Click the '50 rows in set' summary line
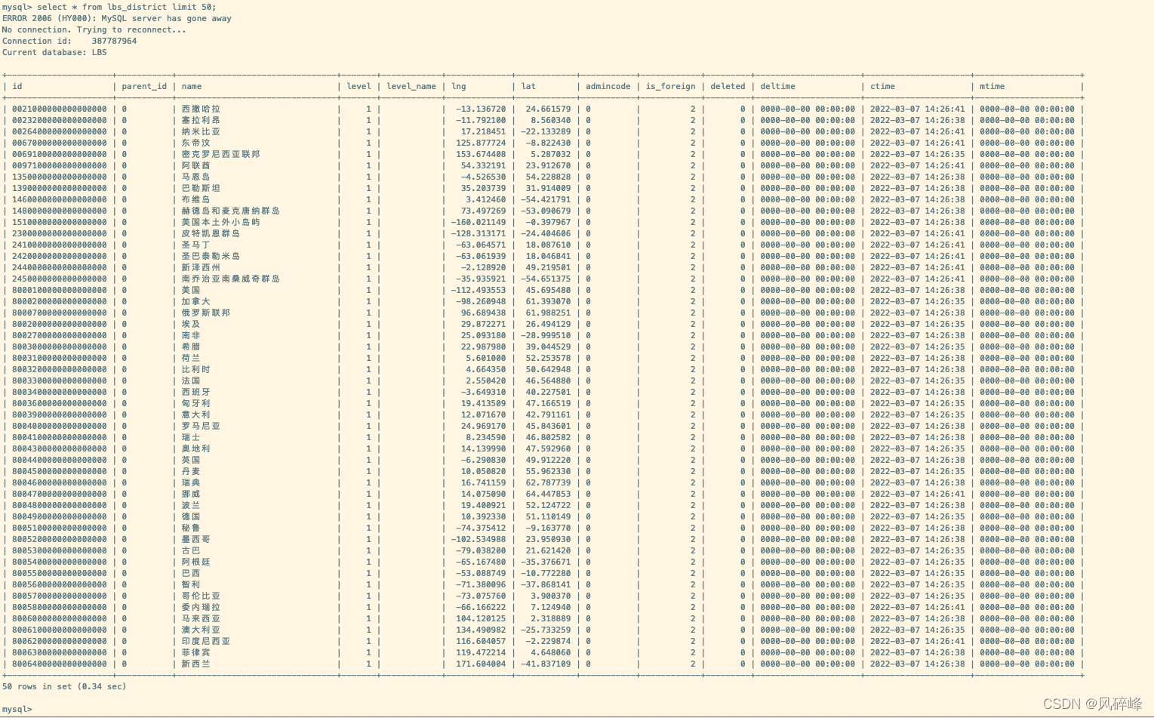The image size is (1154, 718). 64,686
